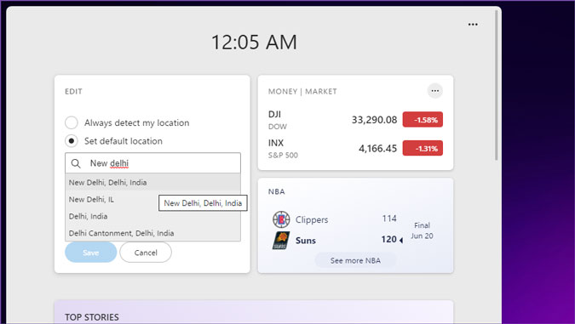Click the Suns score 120

(388, 239)
